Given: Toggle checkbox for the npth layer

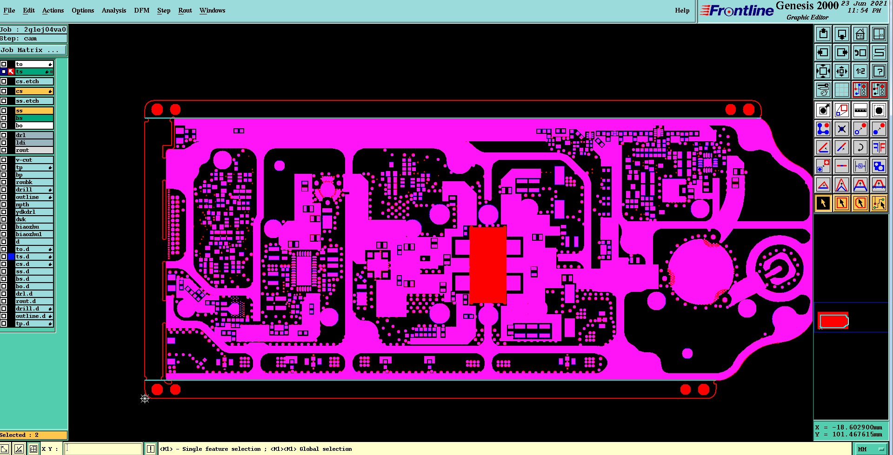Looking at the screenshot, I should pos(4,204).
